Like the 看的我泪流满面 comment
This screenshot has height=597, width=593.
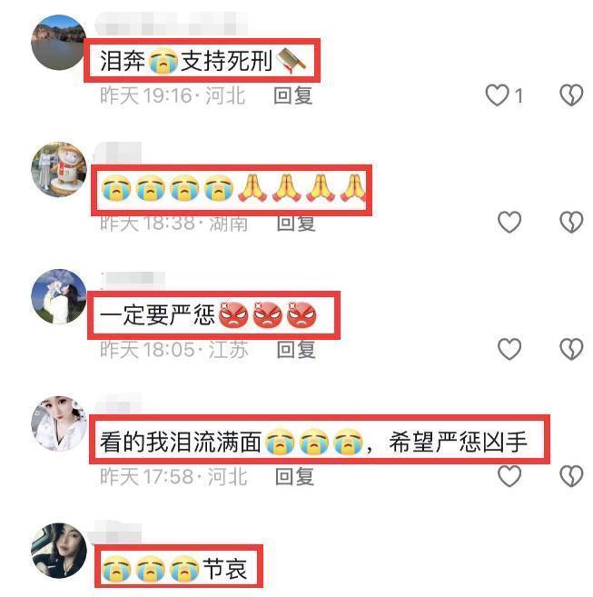click(509, 476)
